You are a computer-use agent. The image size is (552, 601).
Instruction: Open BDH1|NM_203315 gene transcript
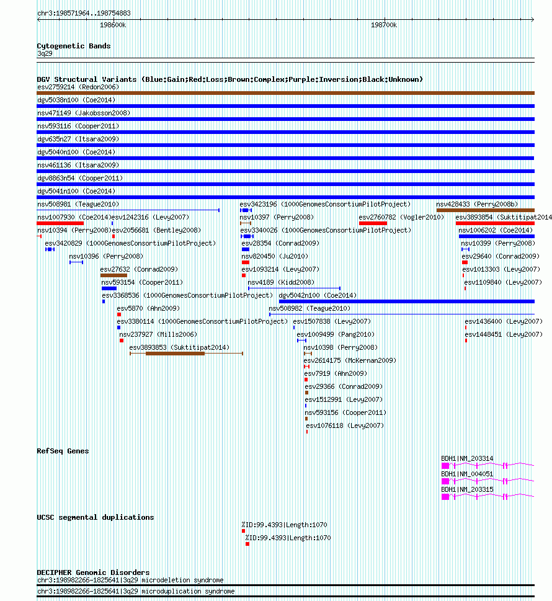click(487, 497)
